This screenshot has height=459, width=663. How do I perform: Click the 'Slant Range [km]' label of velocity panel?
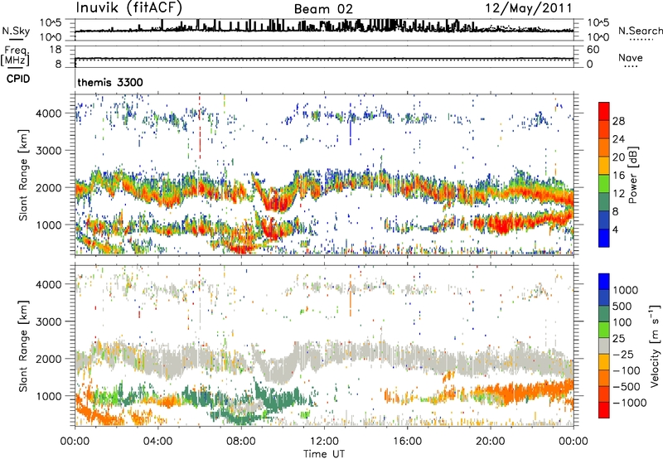23,345
